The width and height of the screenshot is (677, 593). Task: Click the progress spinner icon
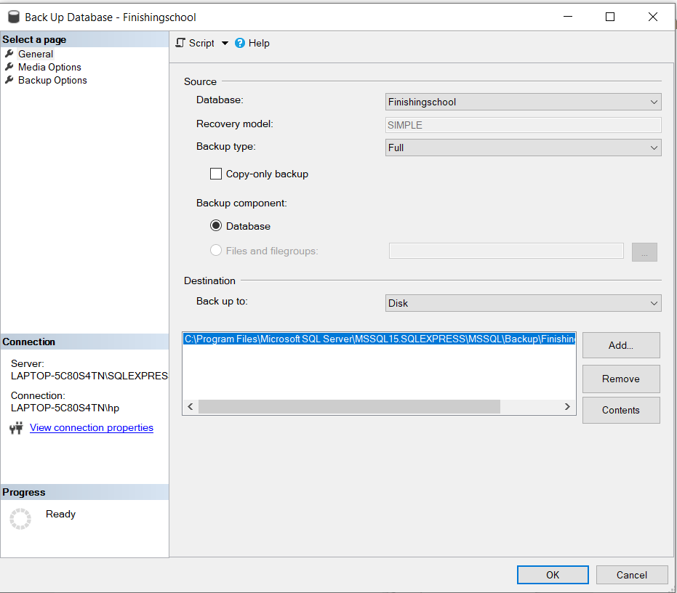pos(20,518)
